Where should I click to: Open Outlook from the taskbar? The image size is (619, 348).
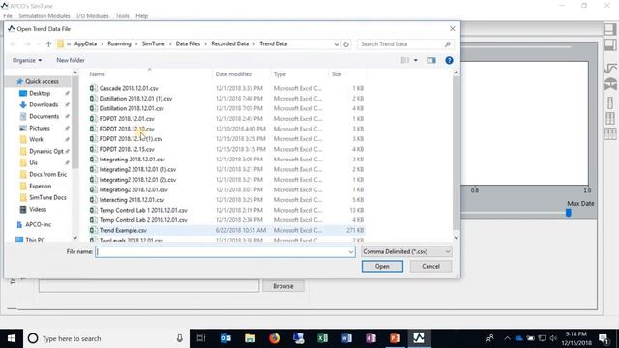(225, 338)
